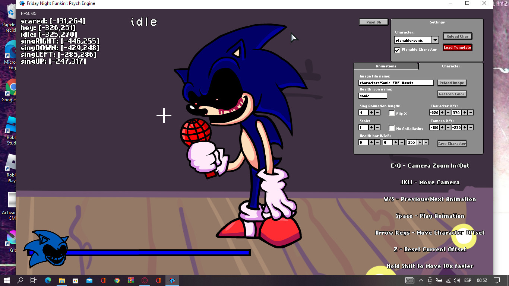The height and width of the screenshot is (286, 509).
Task: Open the notification center icon
Action: pos(497,280)
